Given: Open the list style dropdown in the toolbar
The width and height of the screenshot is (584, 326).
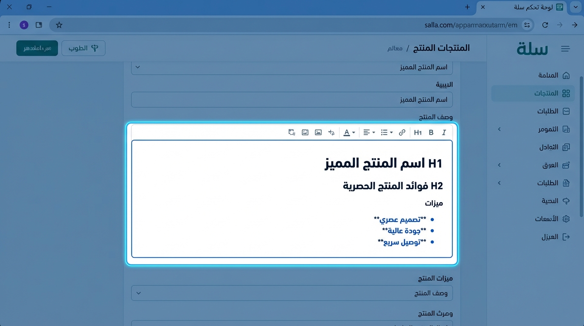Looking at the screenshot, I should 386,132.
